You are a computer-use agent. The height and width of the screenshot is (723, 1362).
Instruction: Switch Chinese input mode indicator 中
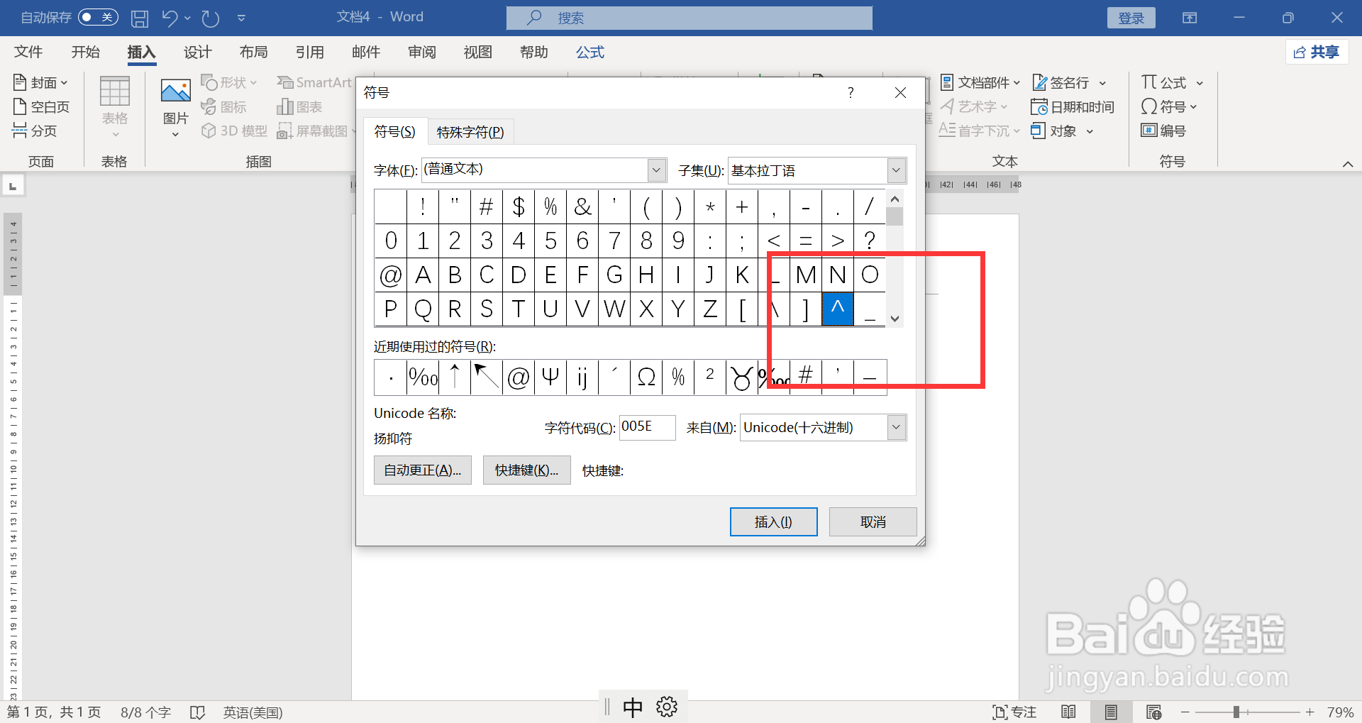coord(632,706)
